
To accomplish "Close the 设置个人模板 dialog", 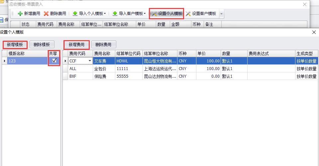I will coord(314,32).
